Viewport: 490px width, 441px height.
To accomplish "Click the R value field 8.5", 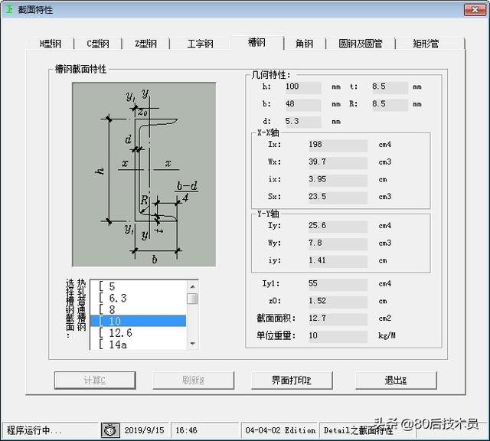I will 390,104.
